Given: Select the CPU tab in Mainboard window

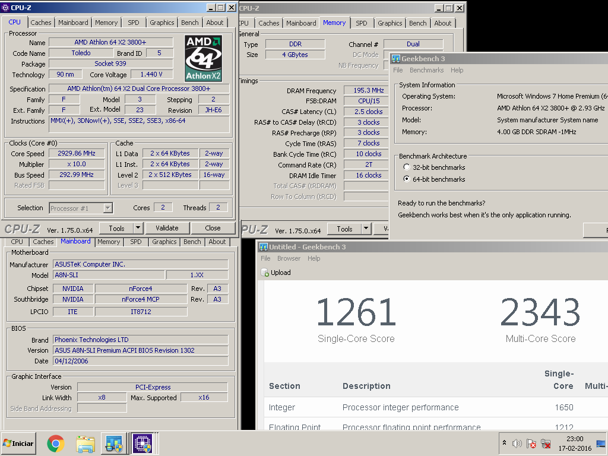Looking at the screenshot, I should [17, 242].
